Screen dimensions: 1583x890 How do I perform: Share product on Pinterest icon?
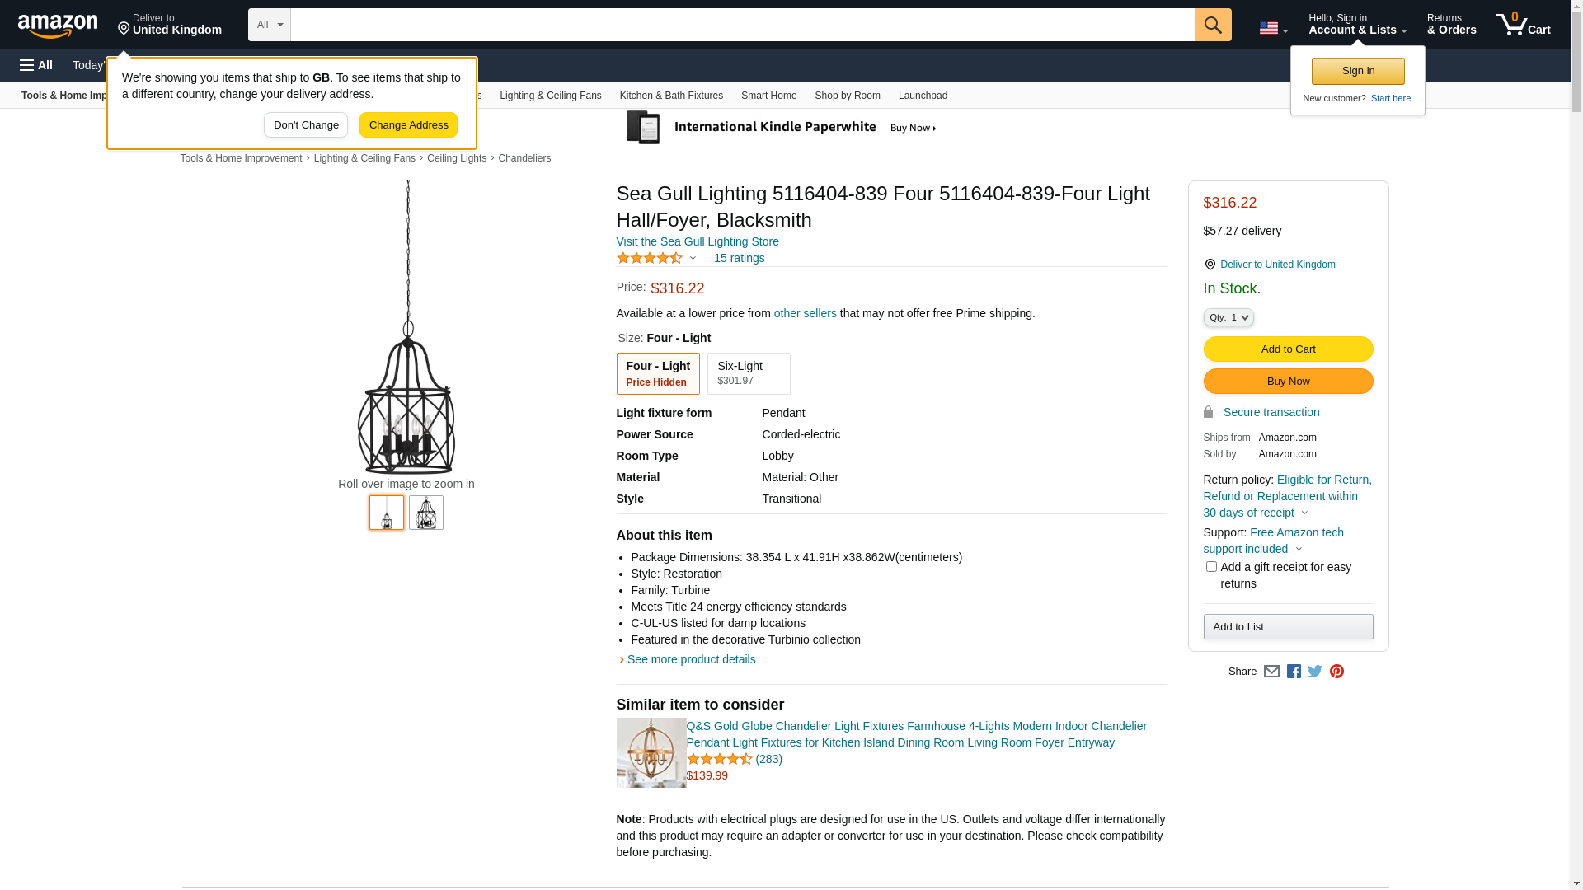pyautogui.click(x=1336, y=672)
